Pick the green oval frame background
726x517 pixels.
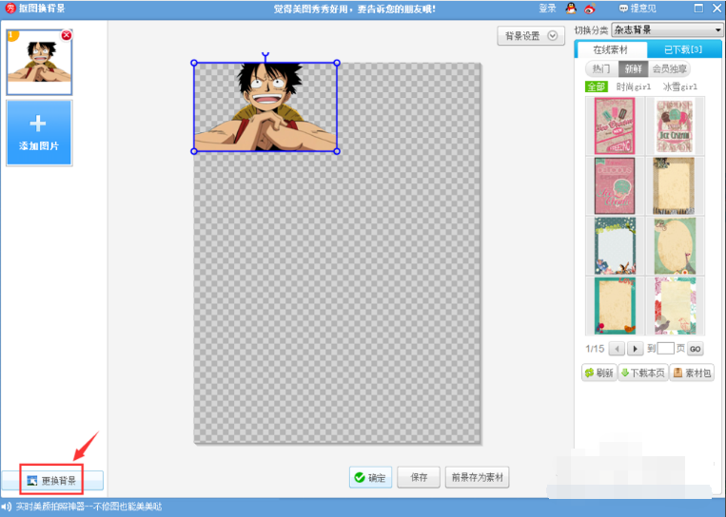[x=674, y=245]
